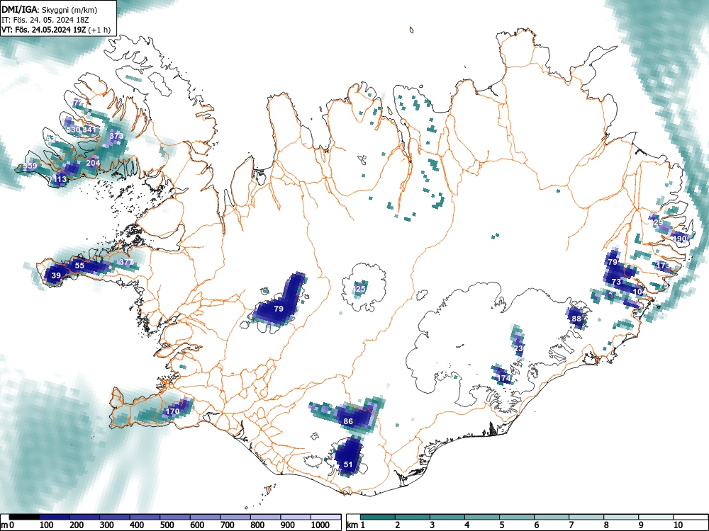Click the 'VT: Fös. 24.05.2024 19Z (+1 h)' line
Screen dimensions: 709x531
(x=55, y=30)
